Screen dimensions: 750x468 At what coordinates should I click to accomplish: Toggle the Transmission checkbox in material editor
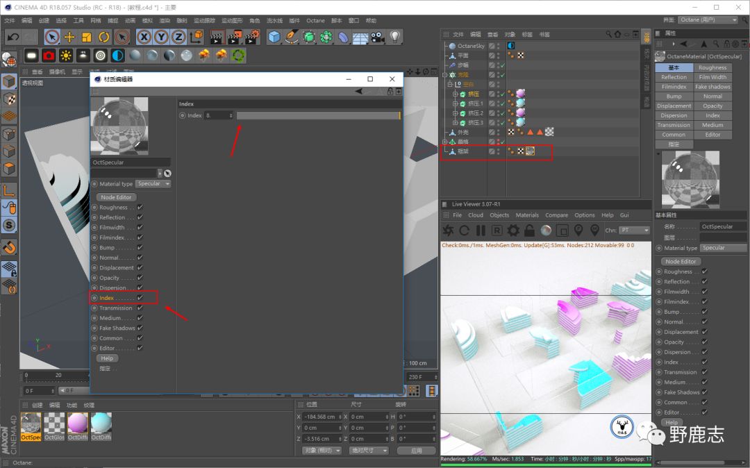[140, 308]
